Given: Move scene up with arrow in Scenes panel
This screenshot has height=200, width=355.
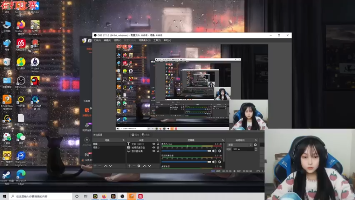Looking at the screenshot, I should [106, 166].
